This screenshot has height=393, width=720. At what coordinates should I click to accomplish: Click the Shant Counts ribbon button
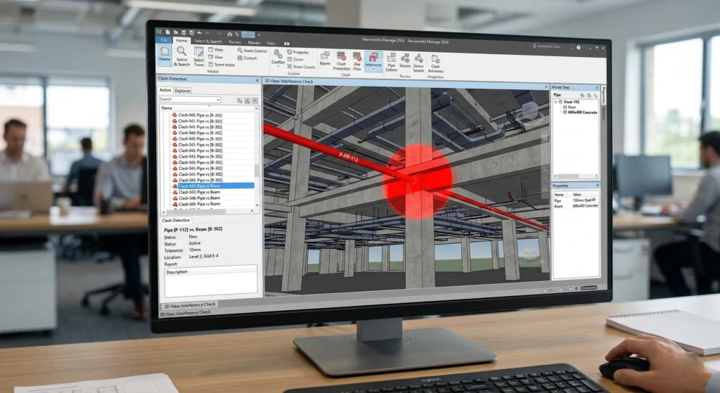[x=301, y=67]
